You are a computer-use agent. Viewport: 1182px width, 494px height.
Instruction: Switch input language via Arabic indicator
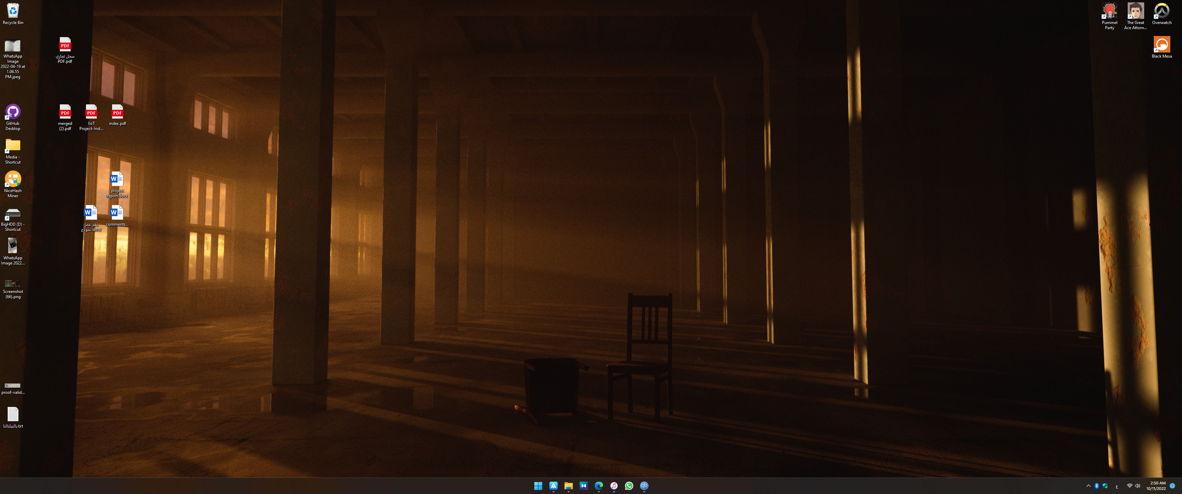coord(1117,486)
